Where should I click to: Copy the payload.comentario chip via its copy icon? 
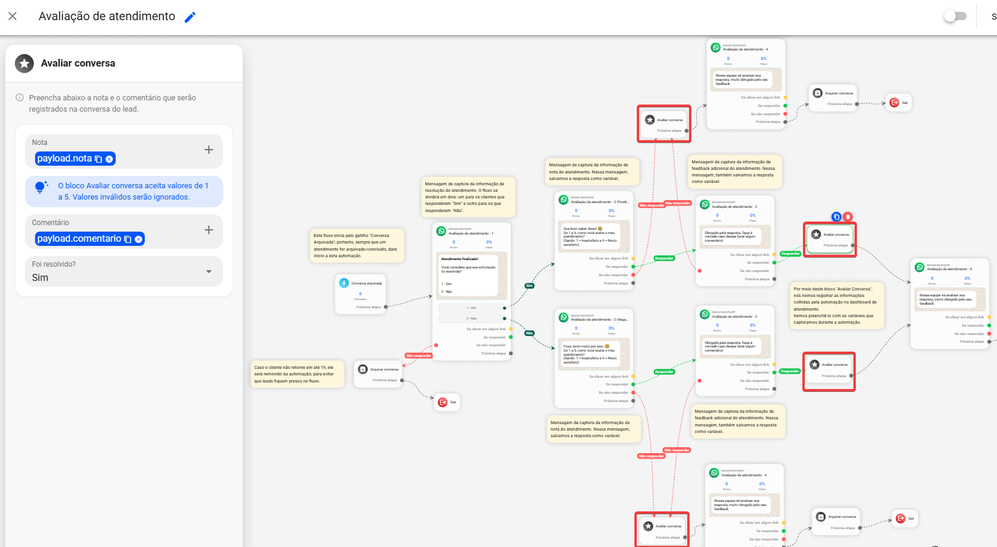click(x=128, y=239)
